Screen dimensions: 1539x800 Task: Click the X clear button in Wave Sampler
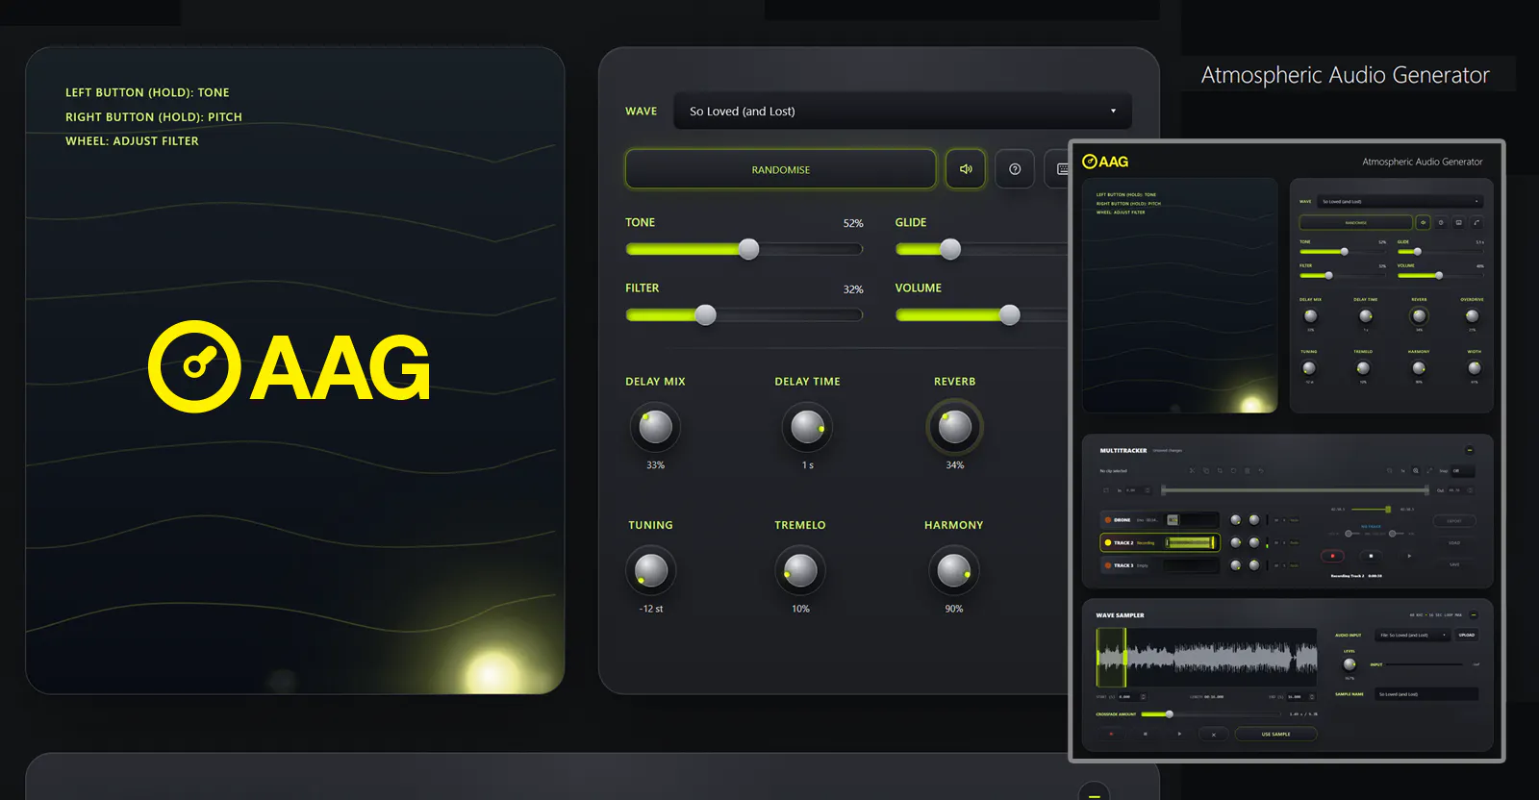click(1214, 735)
